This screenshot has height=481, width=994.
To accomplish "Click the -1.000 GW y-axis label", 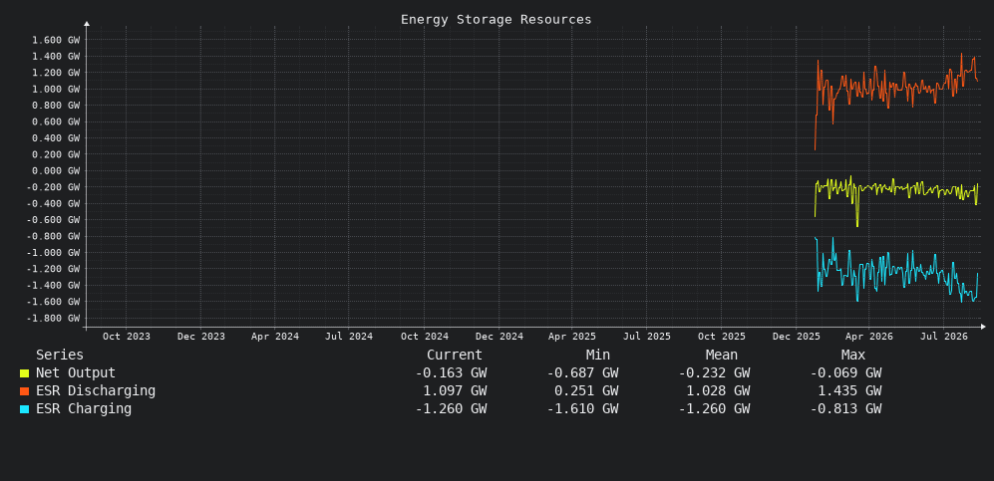I will coord(54,253).
